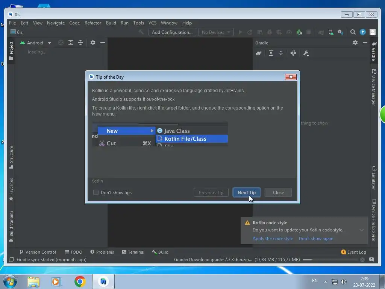The width and height of the screenshot is (385, 289).
Task: Toggle Gradle offline mode icon
Action: pyautogui.click(x=293, y=53)
